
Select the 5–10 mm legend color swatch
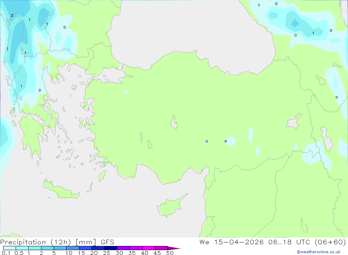60,248
